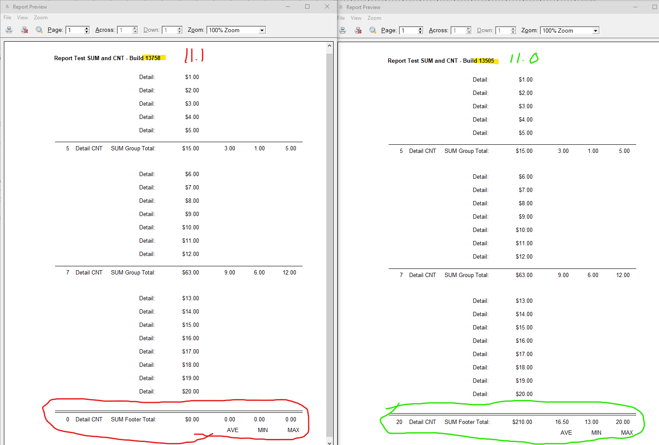Open the File menu in the left window
This screenshot has width=659, height=445.
click(7, 18)
